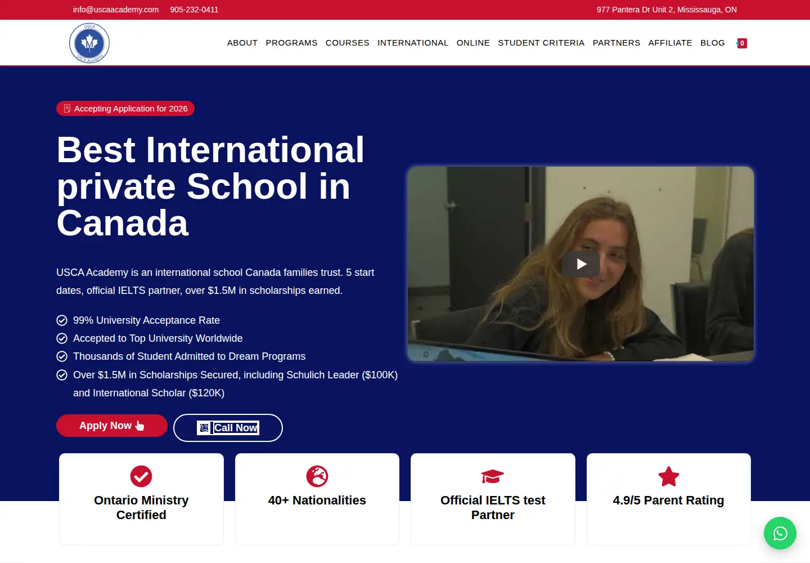810x563 pixels.
Task: Click the video thumbnail of the student
Action: point(580,263)
